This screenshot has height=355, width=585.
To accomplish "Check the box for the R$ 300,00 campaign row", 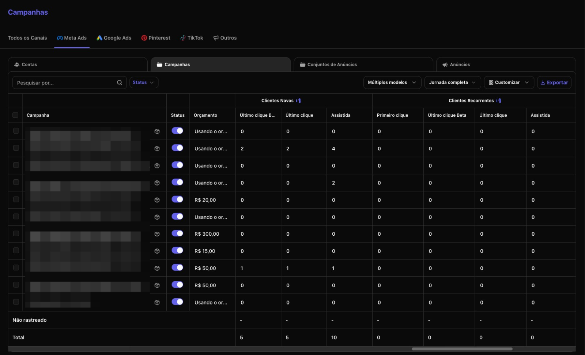I will (16, 233).
